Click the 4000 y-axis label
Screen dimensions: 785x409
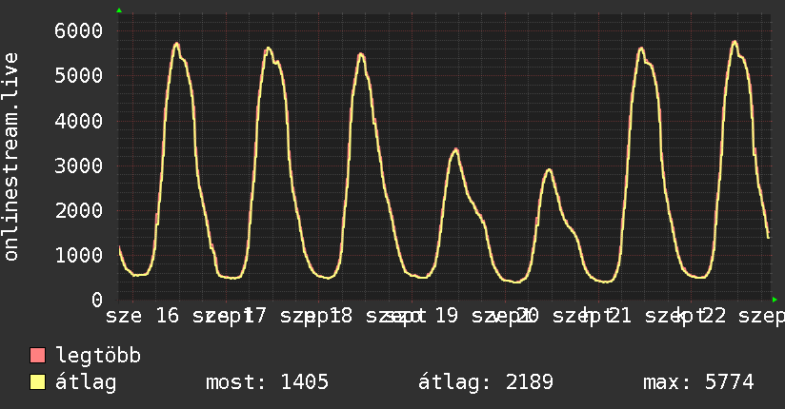(x=79, y=121)
